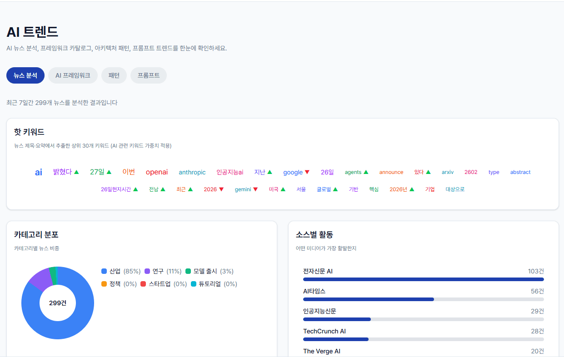
Task: Click the up arrow next to 2026년
Action: point(412,189)
